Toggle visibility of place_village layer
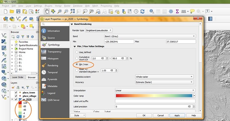This screenshot has height=121, width=230. [x=16, y=96]
